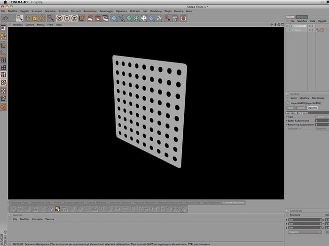This screenshot has width=329, height=246.
Task: Toggle the X axis lock
Action: pyautogui.click(x=60, y=18)
